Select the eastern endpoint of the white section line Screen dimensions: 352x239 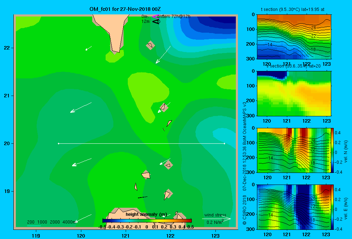pos(225,143)
